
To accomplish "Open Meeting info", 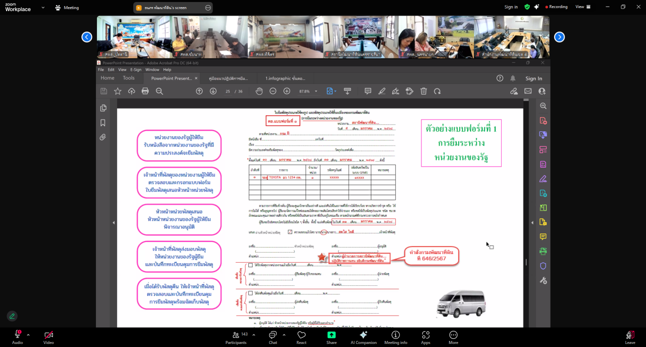I will (x=396, y=335).
